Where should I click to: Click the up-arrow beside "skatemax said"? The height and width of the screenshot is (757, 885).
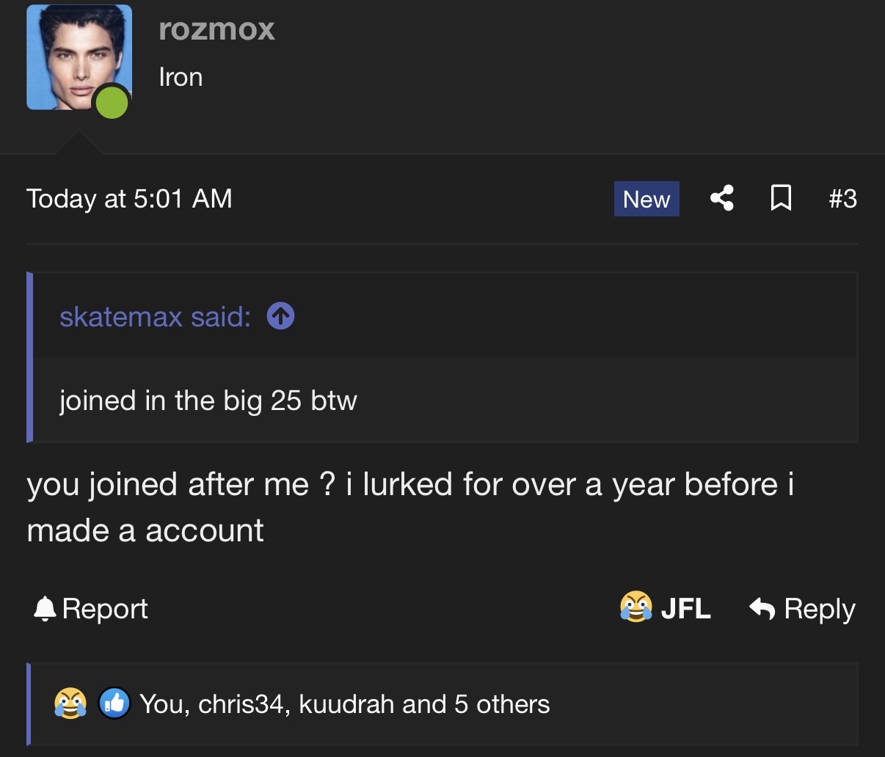pyautogui.click(x=280, y=316)
